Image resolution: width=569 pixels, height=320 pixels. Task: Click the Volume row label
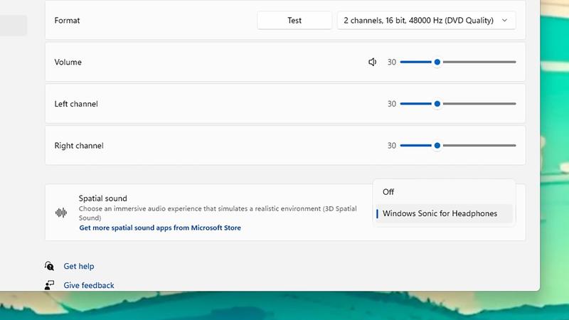pyautogui.click(x=68, y=63)
